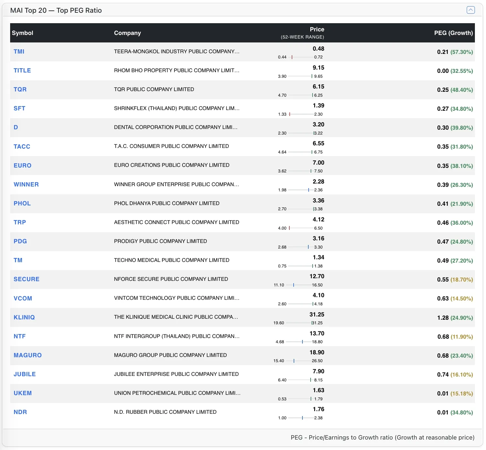This screenshot has height=450, width=486.
Task: Open the SFT stock symbol link
Action: 19,108
